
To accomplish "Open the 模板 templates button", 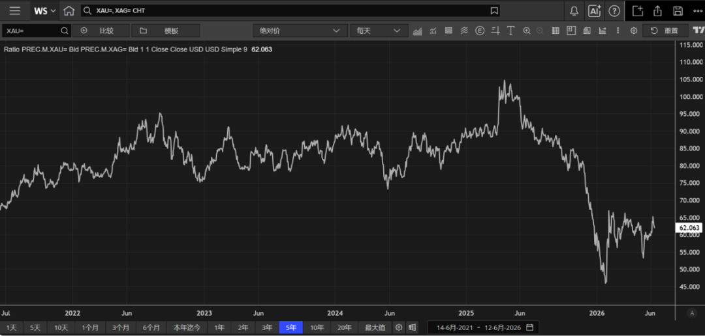I will coord(166,31).
